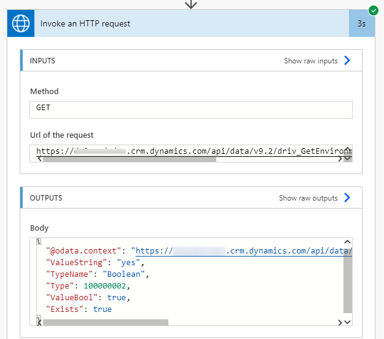Click the "TypeName": "Boolean" line
384x339 pixels.
click(x=98, y=274)
